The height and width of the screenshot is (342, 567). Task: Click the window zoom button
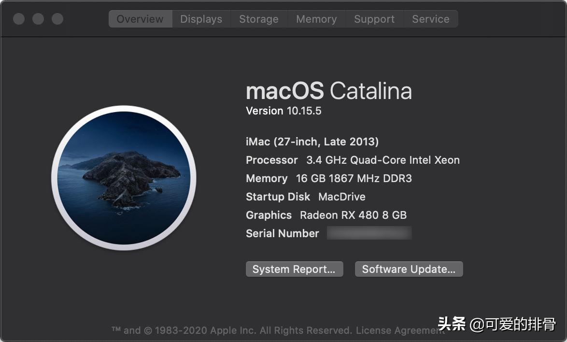pyautogui.click(x=57, y=19)
